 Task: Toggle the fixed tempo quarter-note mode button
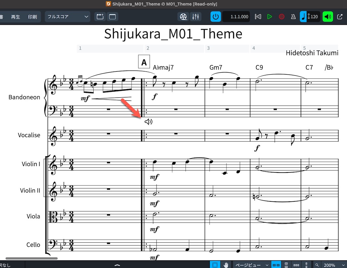click(303, 17)
